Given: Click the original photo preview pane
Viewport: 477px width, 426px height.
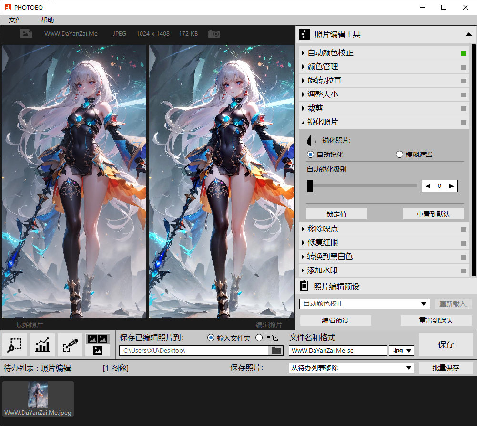Looking at the screenshot, I should click(74, 182).
